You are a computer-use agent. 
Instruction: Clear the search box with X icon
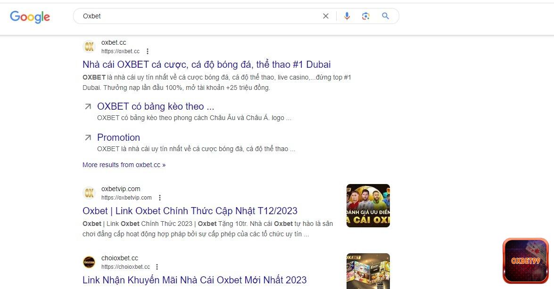pos(326,16)
